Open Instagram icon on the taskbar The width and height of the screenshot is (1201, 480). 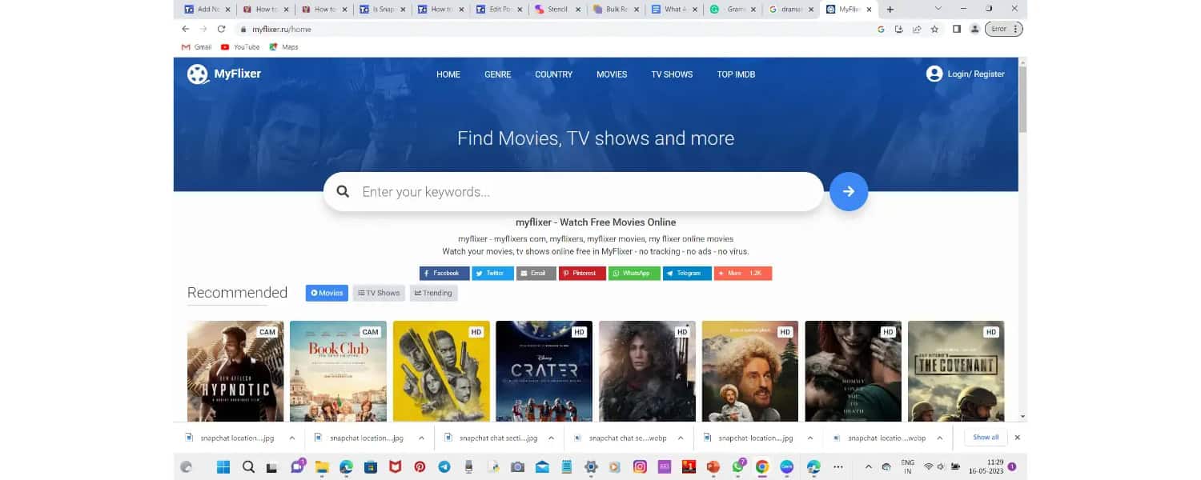(x=640, y=466)
